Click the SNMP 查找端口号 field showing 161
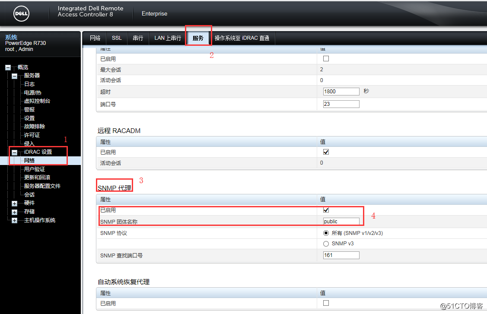Screen dimensions: 487x314 (x=341, y=255)
